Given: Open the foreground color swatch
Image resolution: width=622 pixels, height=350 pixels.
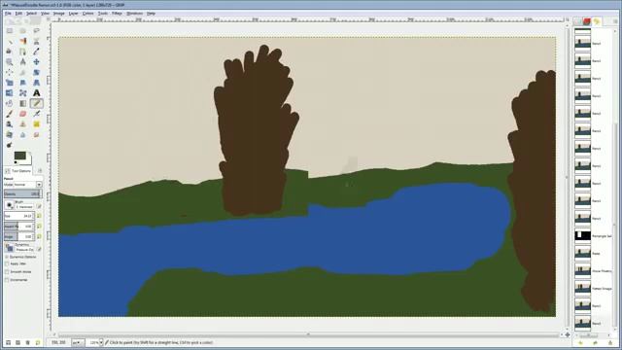Looking at the screenshot, I should click(x=19, y=156).
